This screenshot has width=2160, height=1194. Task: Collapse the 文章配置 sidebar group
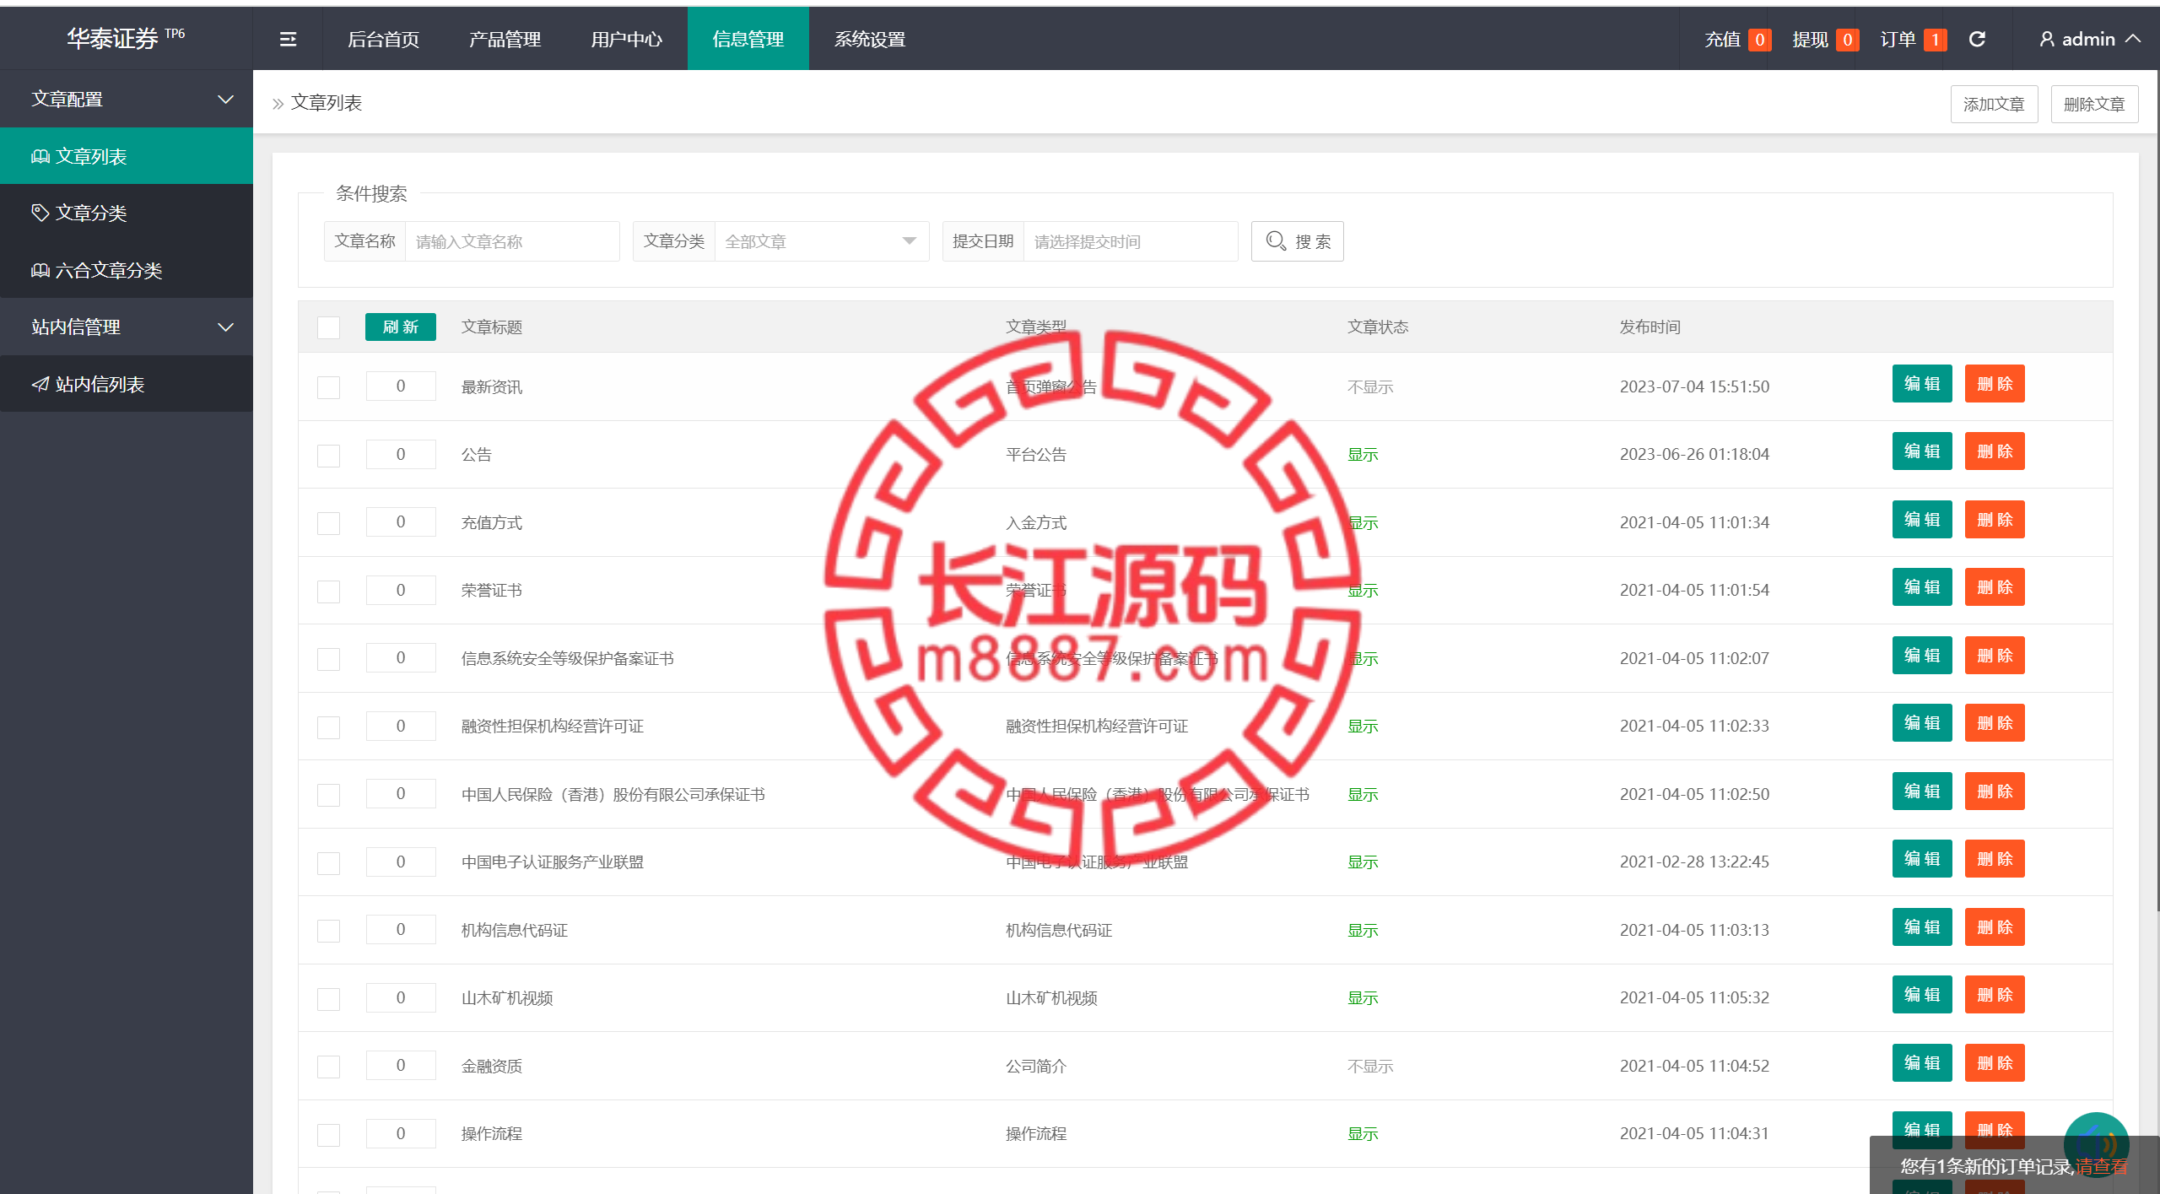coord(127,99)
